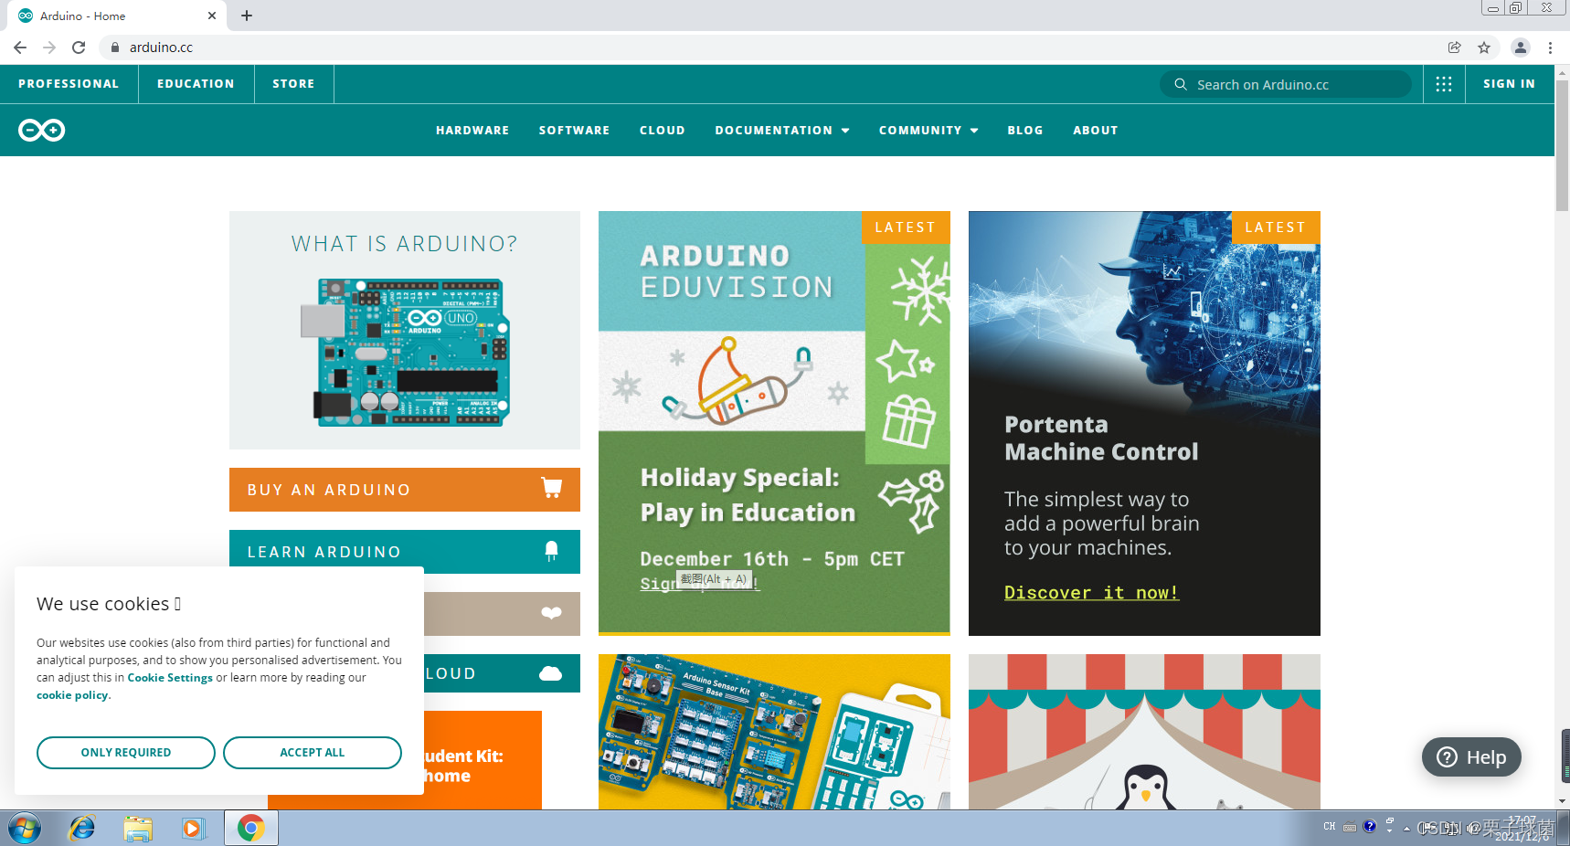Close the Arduino - Home tab

click(x=212, y=16)
